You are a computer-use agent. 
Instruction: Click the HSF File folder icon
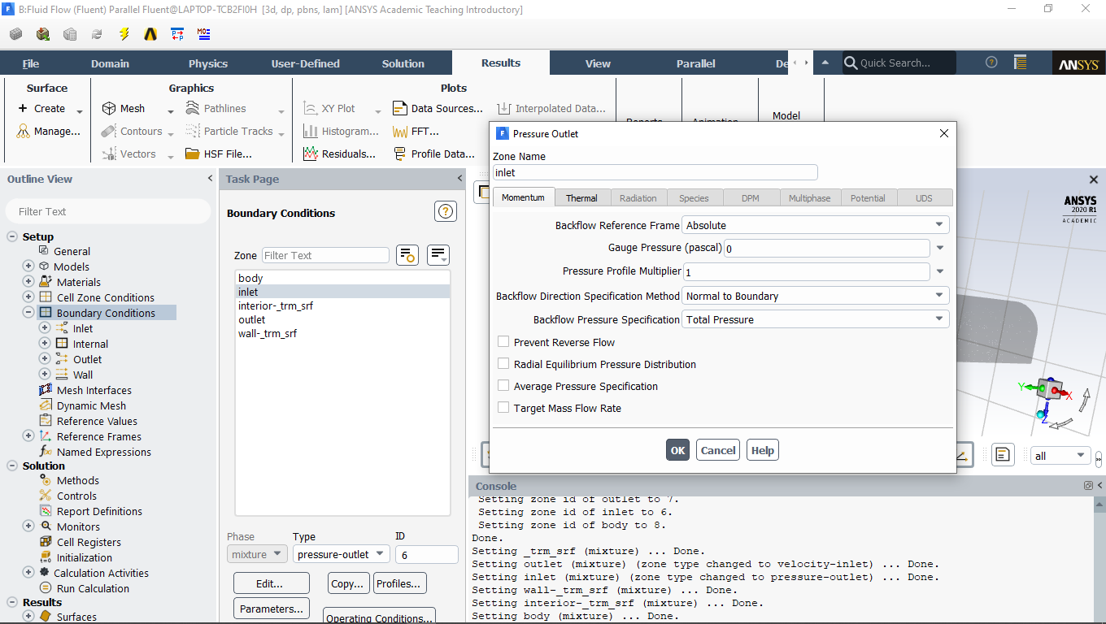(x=192, y=154)
